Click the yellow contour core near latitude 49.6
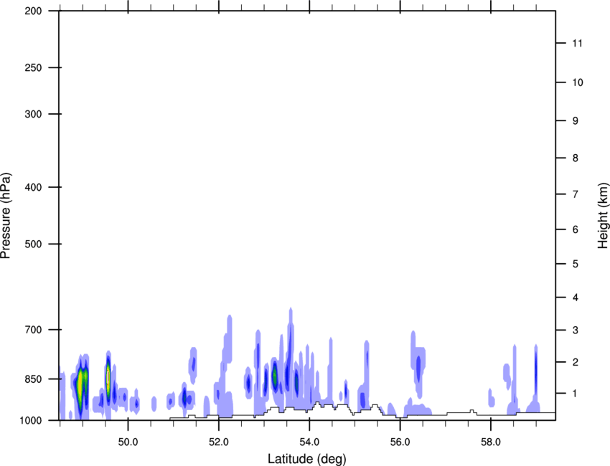The image size is (610, 466). (x=108, y=376)
